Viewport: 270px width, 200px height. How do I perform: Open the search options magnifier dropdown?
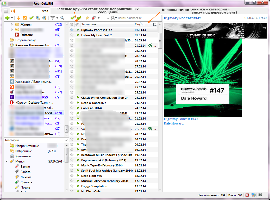[x=114, y=18]
